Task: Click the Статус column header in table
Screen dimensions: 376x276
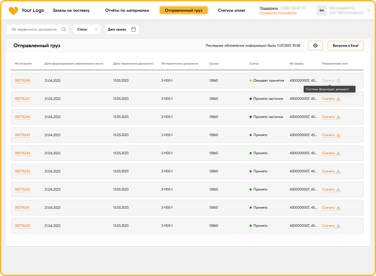Action: click(254, 63)
